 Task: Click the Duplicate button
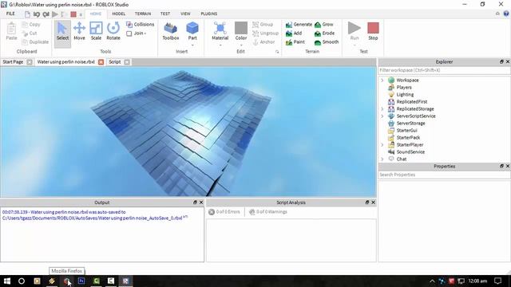click(35, 42)
